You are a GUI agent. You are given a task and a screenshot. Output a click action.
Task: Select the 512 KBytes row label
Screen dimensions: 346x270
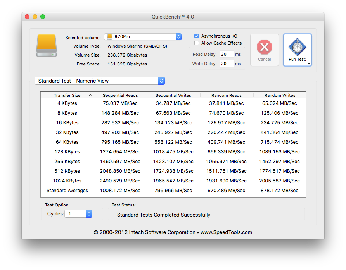click(67, 171)
